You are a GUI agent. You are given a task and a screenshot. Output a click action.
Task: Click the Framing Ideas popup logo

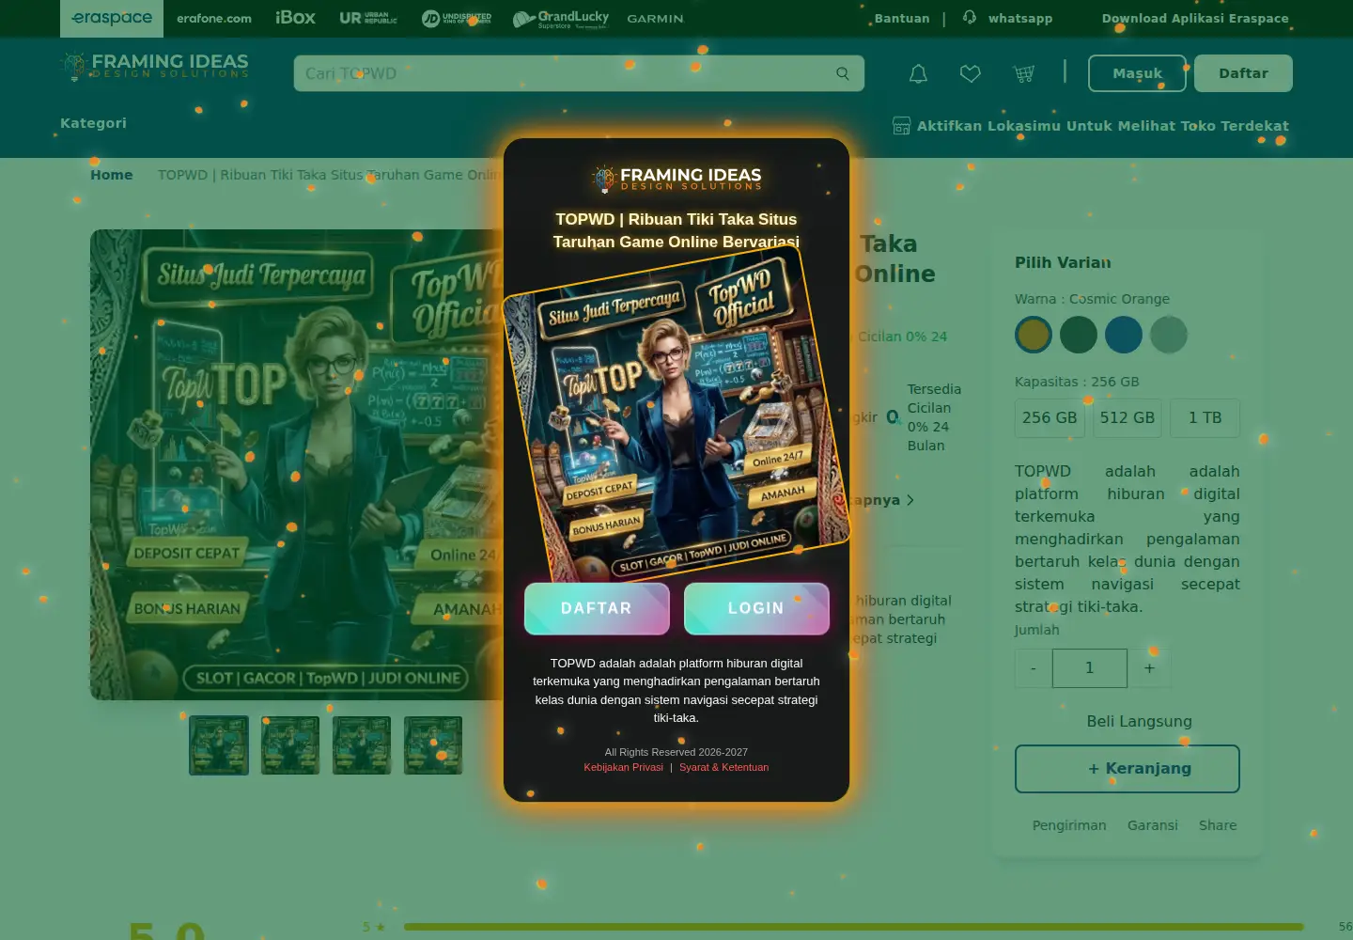coord(676,178)
